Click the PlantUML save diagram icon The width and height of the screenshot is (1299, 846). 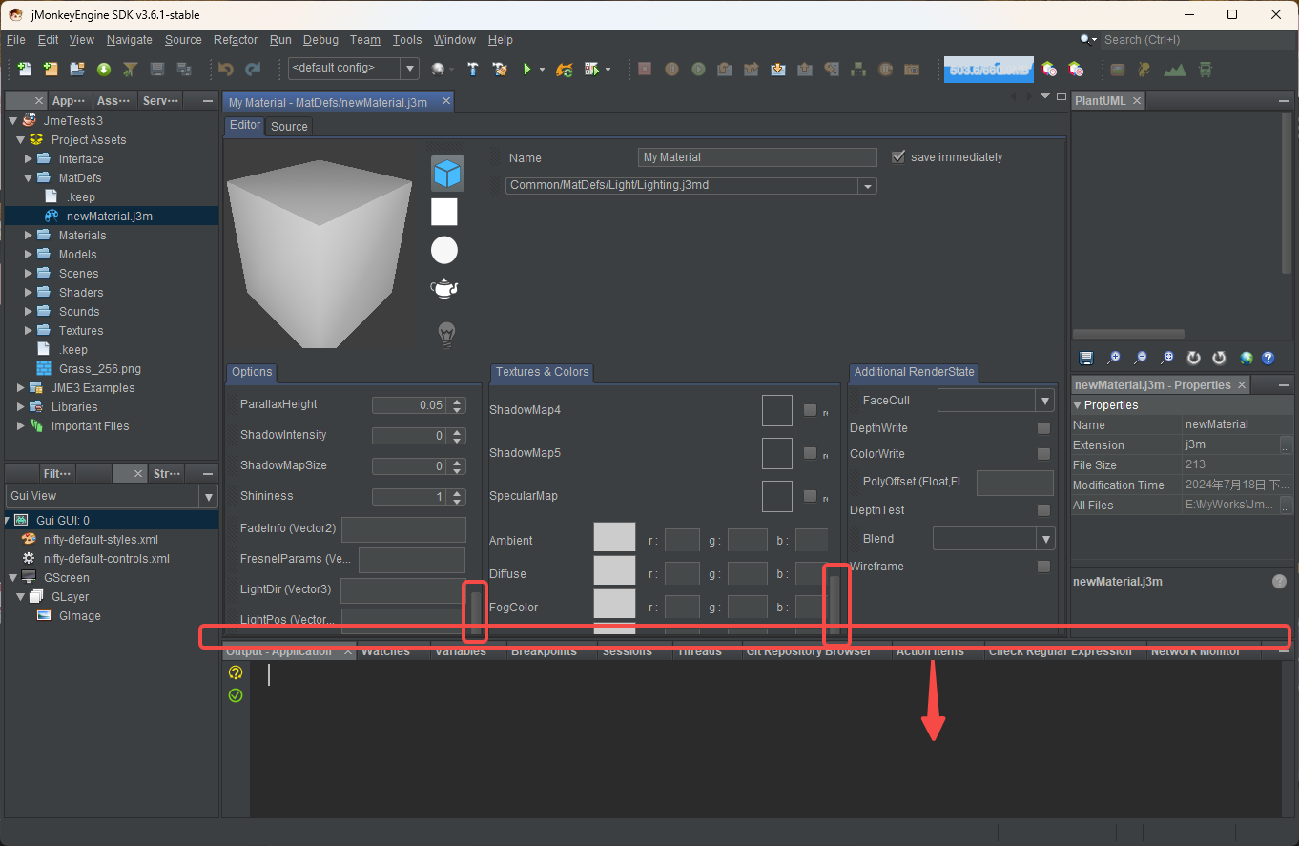coord(1086,358)
